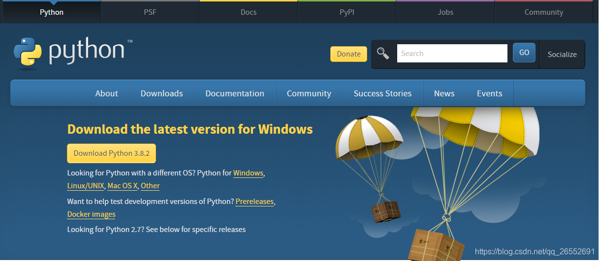
Task: Open the Community top tab
Action: click(x=544, y=12)
